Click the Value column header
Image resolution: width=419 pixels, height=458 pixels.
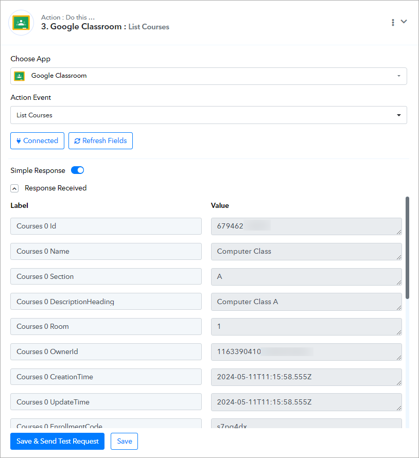(220, 206)
